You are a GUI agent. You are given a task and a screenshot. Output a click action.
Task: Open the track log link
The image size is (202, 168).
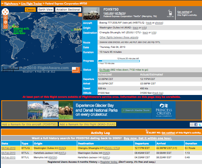pyautogui.click(x=158, y=93)
